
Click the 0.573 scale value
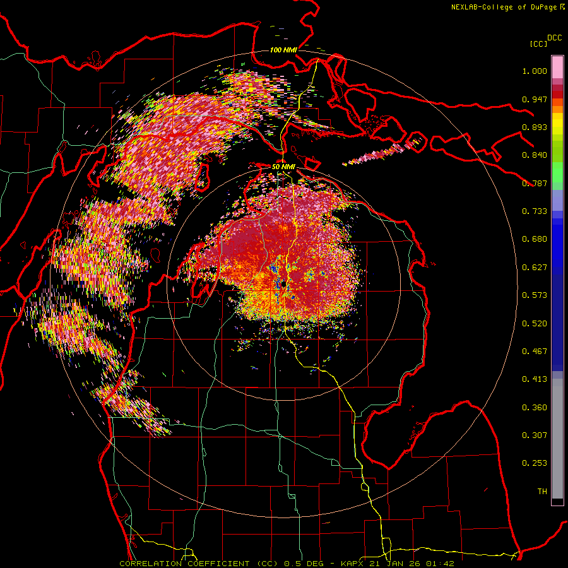(535, 295)
